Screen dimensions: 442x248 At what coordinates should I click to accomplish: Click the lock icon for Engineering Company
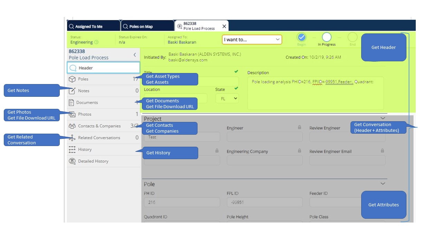tap(299, 151)
